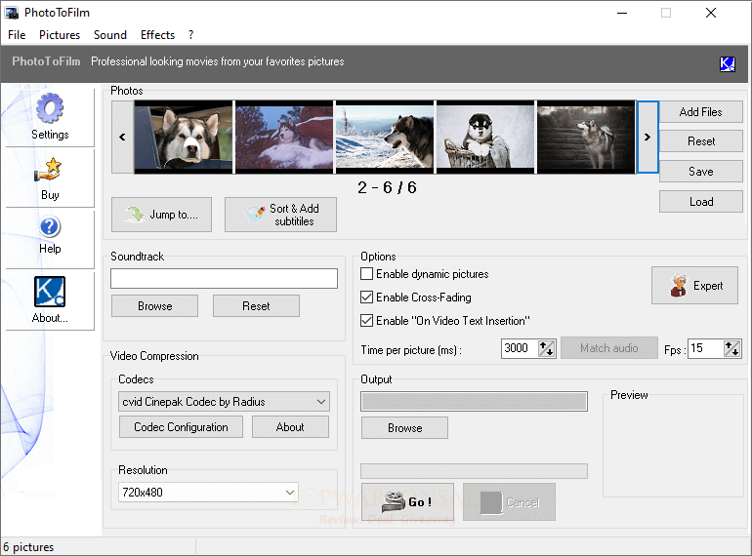Click the Output path field

[x=474, y=401]
